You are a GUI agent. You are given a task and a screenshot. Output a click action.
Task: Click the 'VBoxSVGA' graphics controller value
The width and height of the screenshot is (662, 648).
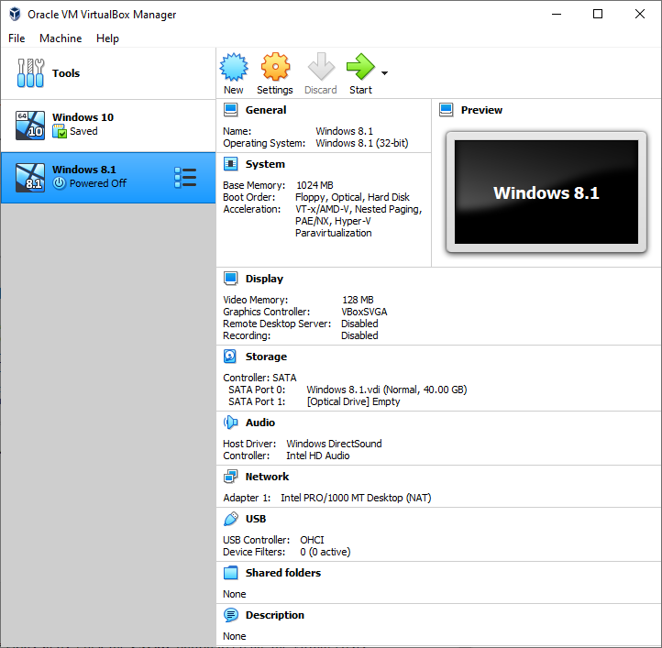pyautogui.click(x=364, y=312)
